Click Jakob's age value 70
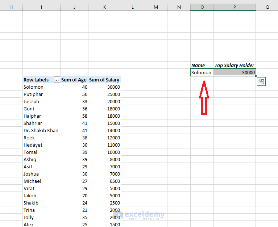Image resolution: width=278 pixels, height=227 pixels. (74, 196)
